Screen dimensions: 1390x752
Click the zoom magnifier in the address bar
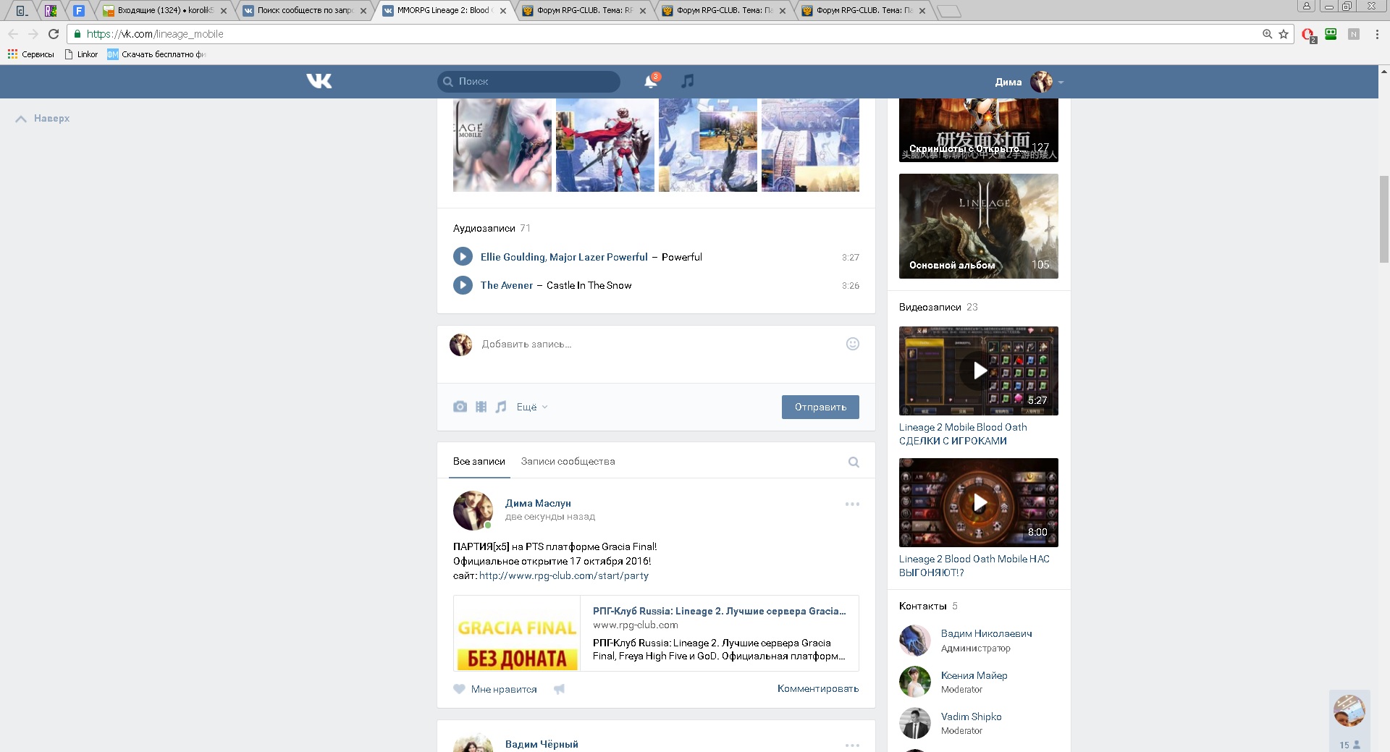pos(1267,34)
